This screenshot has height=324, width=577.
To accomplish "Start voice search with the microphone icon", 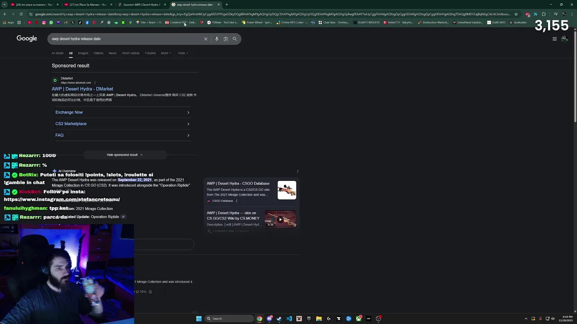I will tap(216, 39).
